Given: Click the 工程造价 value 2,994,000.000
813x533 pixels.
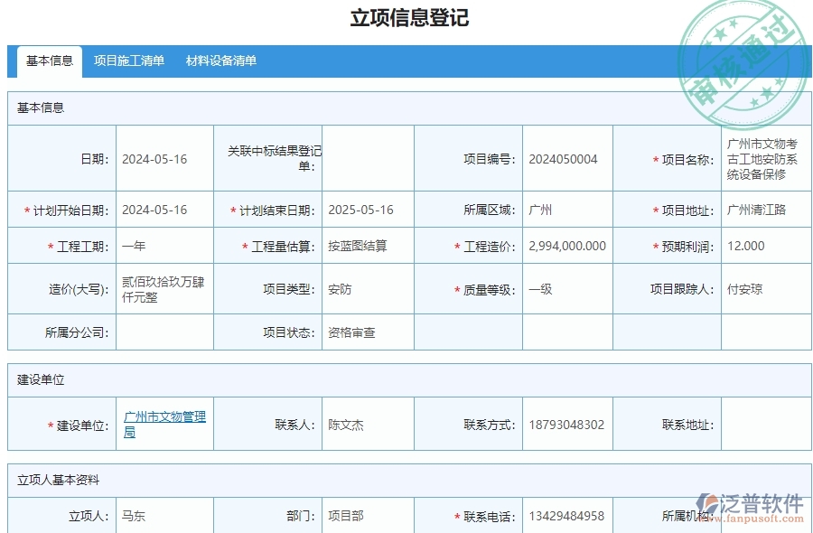Looking at the screenshot, I should point(567,245).
